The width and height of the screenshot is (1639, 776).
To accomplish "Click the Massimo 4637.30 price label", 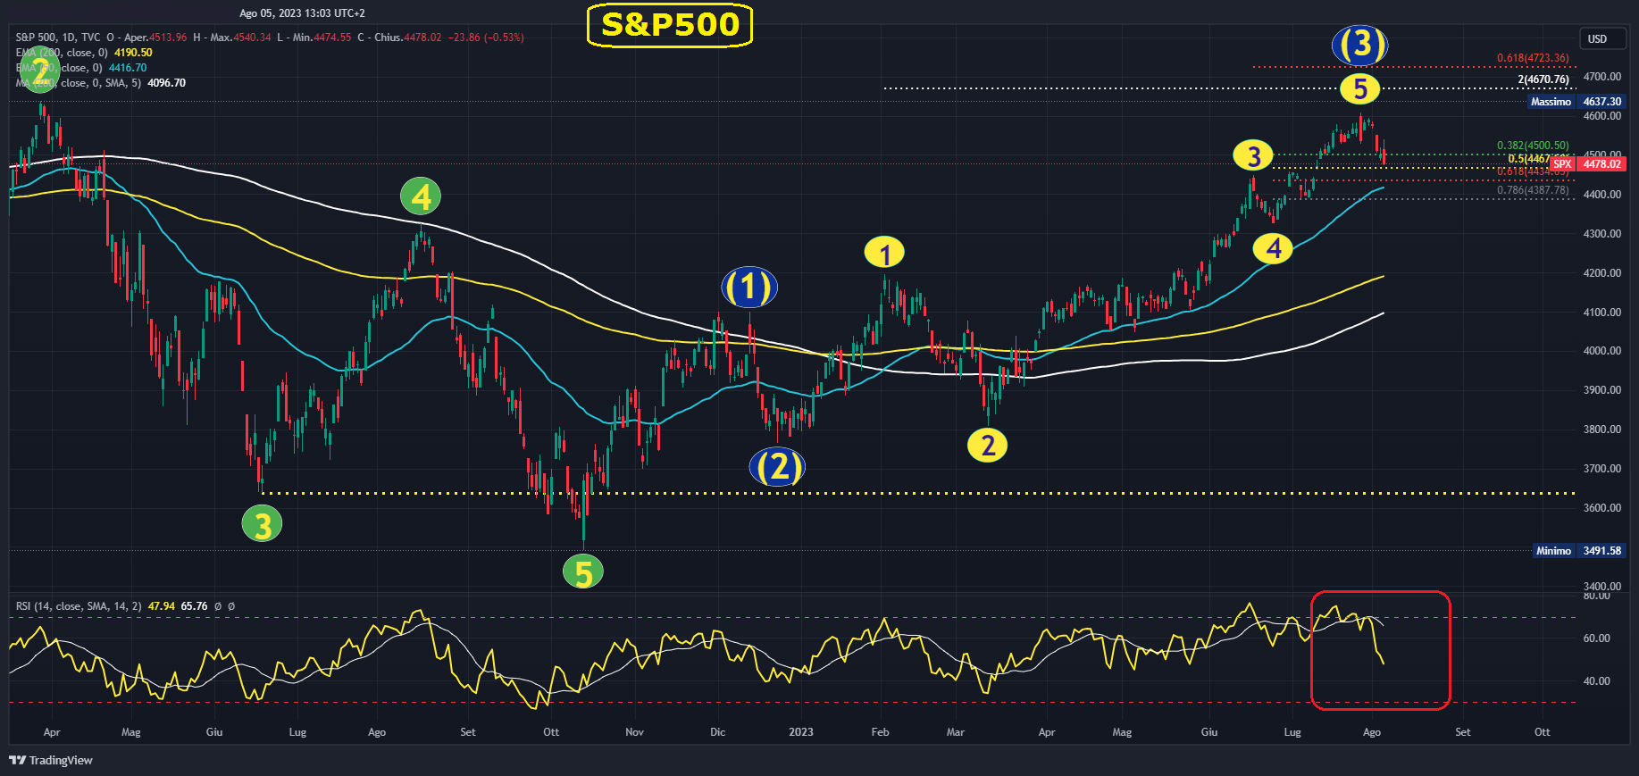I will click(1577, 102).
